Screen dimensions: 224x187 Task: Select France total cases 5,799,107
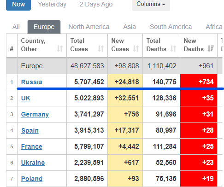(x=89, y=146)
